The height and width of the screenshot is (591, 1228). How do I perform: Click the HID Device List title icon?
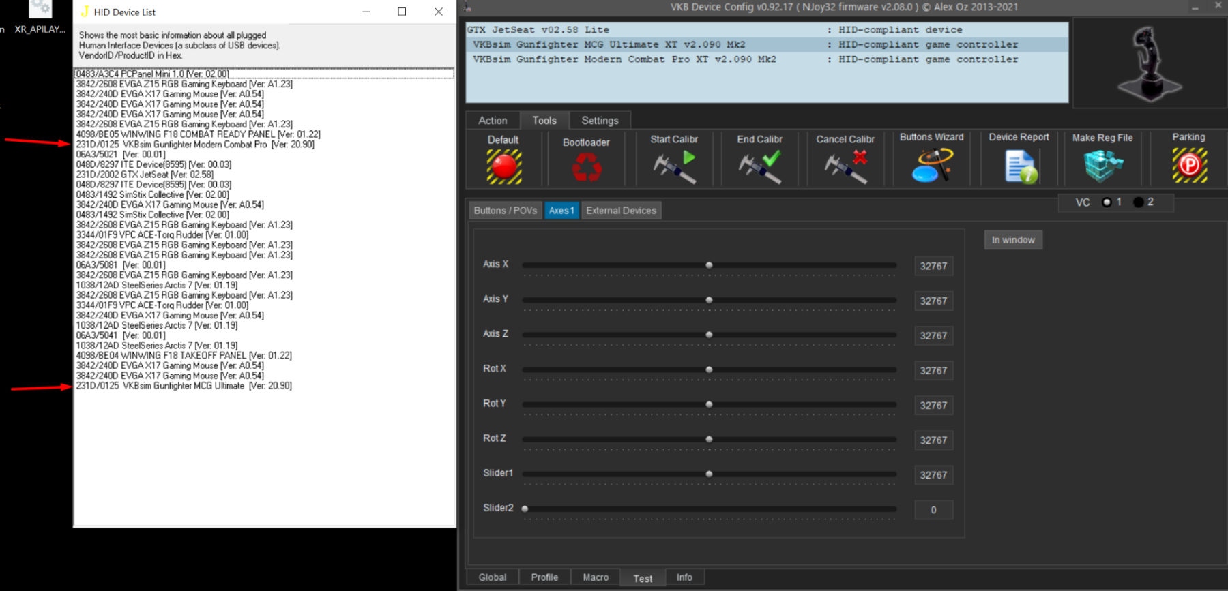(85, 12)
